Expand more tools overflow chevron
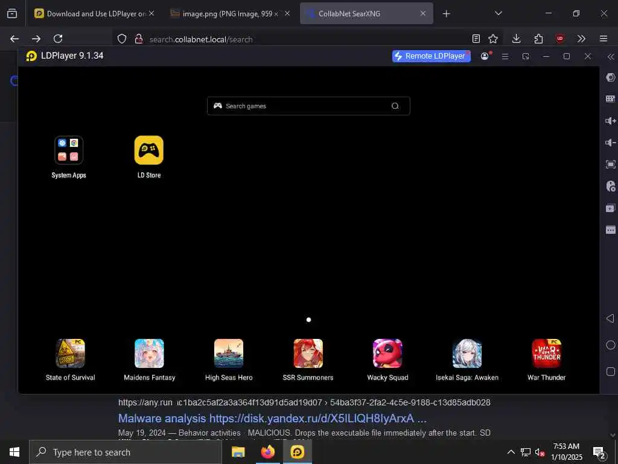 click(581, 39)
